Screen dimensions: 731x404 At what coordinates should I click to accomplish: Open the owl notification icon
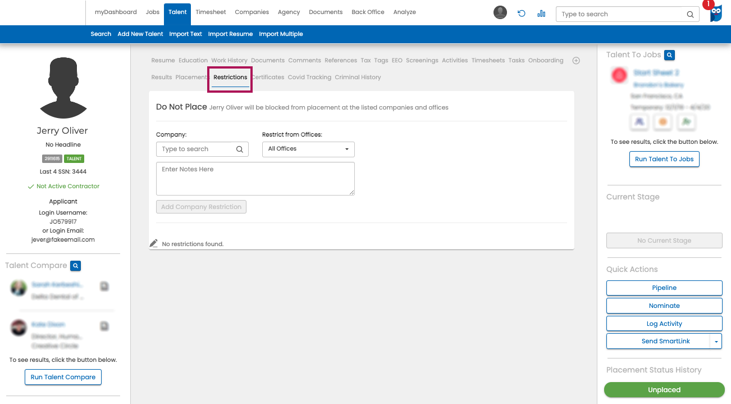pyautogui.click(x=716, y=13)
